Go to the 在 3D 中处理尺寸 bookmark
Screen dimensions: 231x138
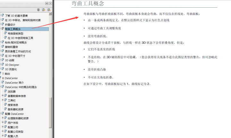[x=15, y=56]
